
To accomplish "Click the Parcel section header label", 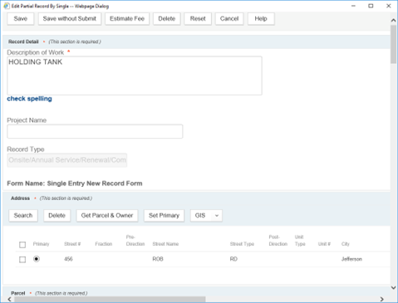I will coord(18,293).
